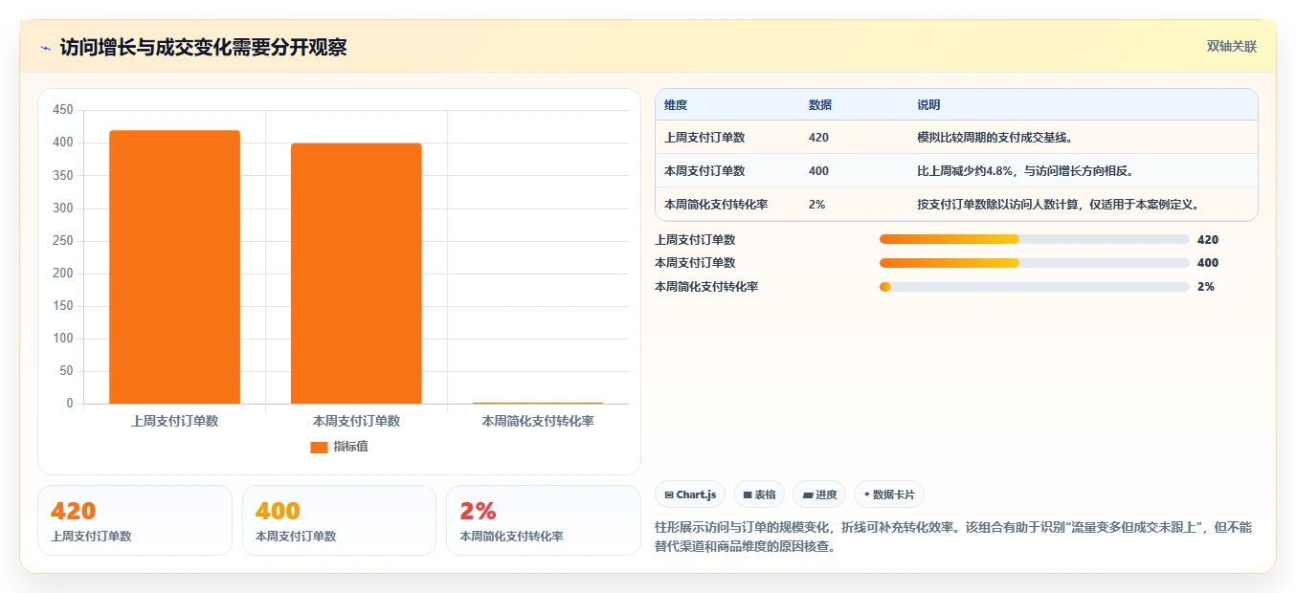Image resolution: width=1296 pixels, height=593 pixels.
Task: Click x-axis label 上周支付订单数
Action: pos(174,421)
